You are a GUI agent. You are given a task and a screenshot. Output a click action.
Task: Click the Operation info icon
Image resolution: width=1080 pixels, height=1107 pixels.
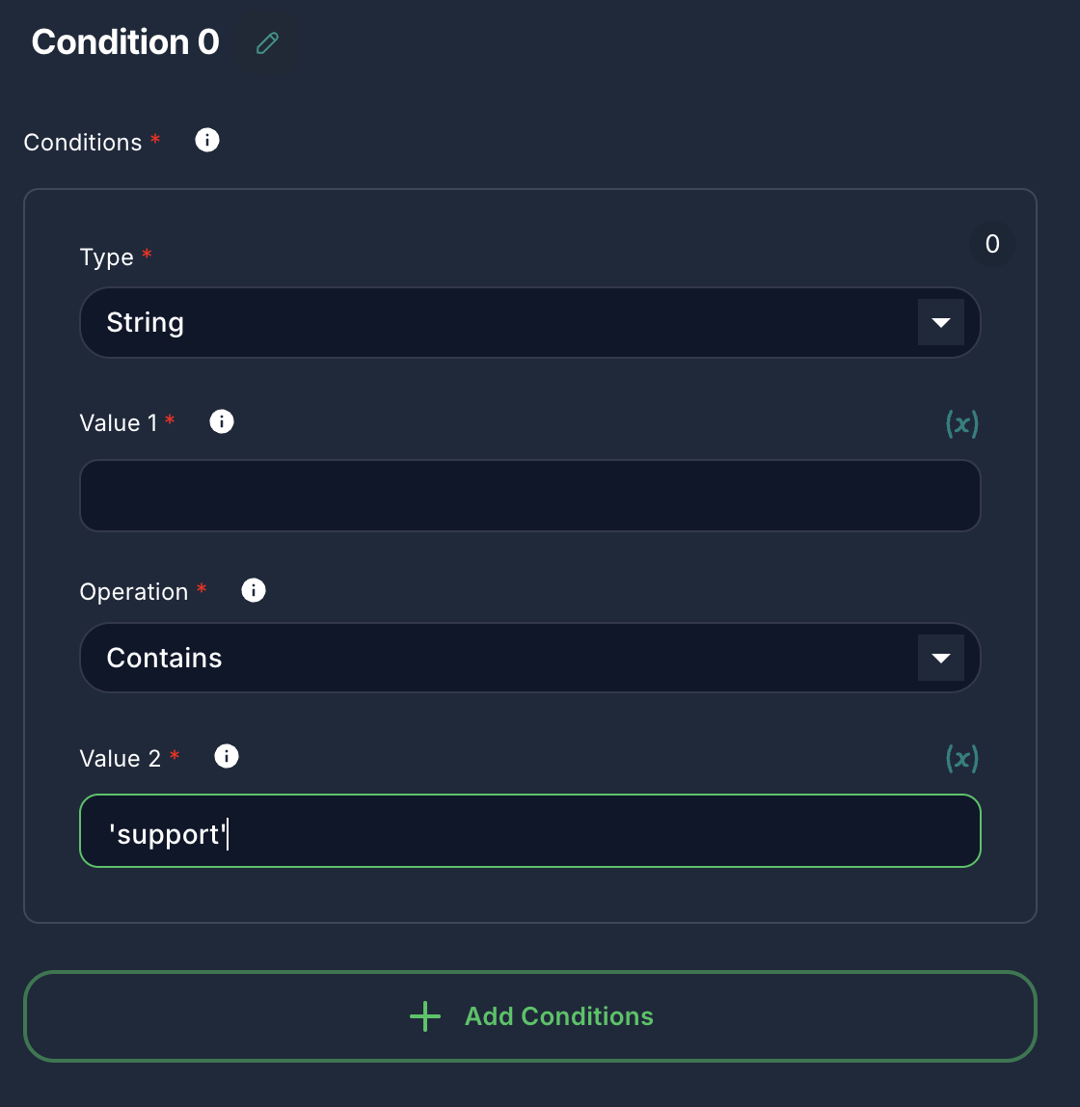[x=253, y=590]
